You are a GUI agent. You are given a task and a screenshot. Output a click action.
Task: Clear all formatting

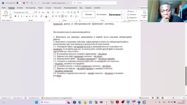(x=48, y=12)
